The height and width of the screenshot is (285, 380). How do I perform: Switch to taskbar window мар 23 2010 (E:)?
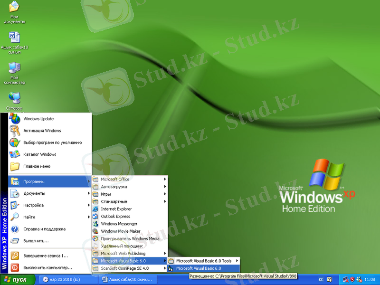point(66,279)
